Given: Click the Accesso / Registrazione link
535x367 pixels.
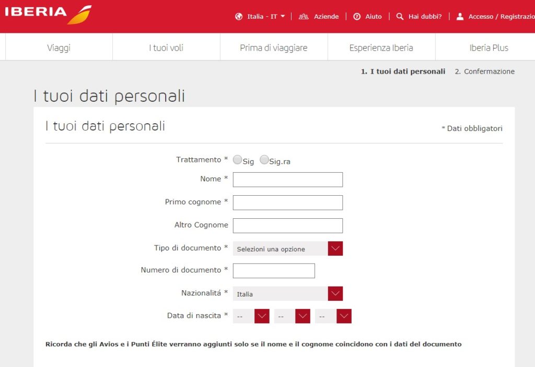Looking at the screenshot, I should pyautogui.click(x=502, y=16).
